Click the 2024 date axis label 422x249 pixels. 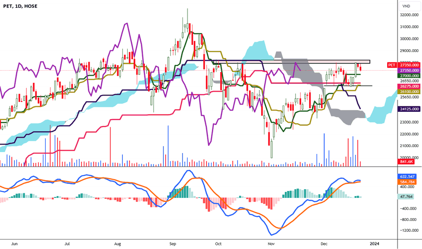click(x=374, y=244)
